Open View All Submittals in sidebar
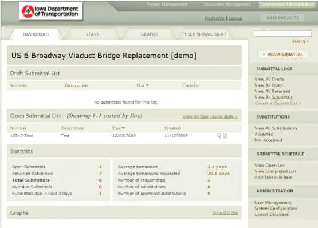This screenshot has width=318, height=228. point(273,97)
